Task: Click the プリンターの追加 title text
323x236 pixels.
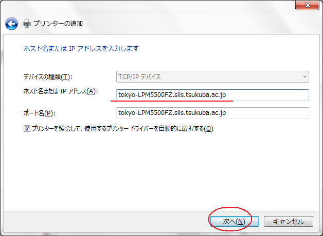Action: coord(58,24)
